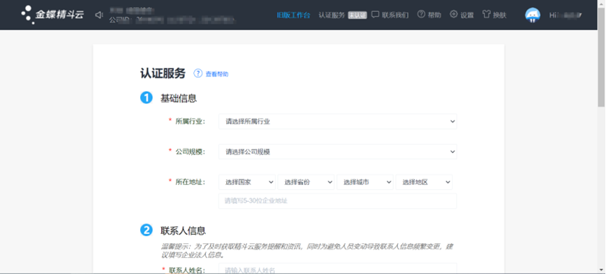Click the scrollbar up arrow
Image resolution: width=606 pixels, height=274 pixels.
pos(601,3)
